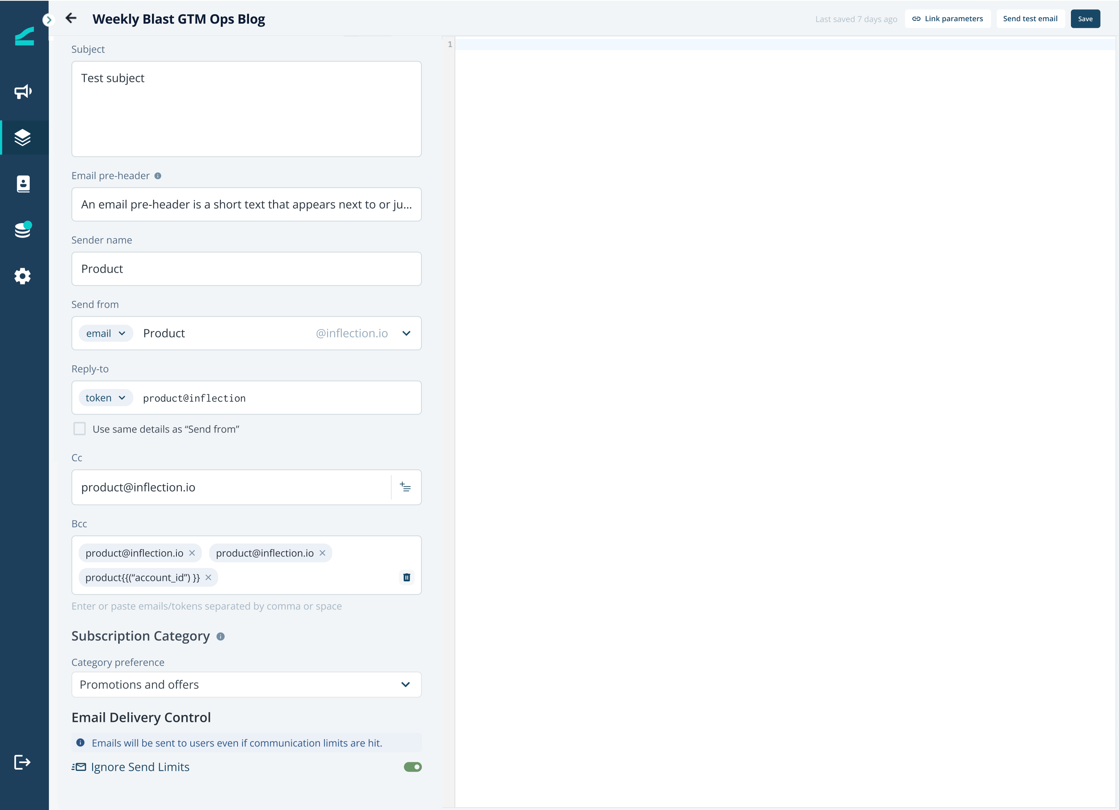Toggle the Ignore Send Limits switch
Viewport: 1119px width, 810px height.
412,766
